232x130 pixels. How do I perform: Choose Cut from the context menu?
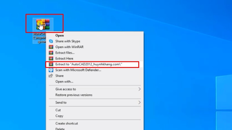(x=58, y=110)
